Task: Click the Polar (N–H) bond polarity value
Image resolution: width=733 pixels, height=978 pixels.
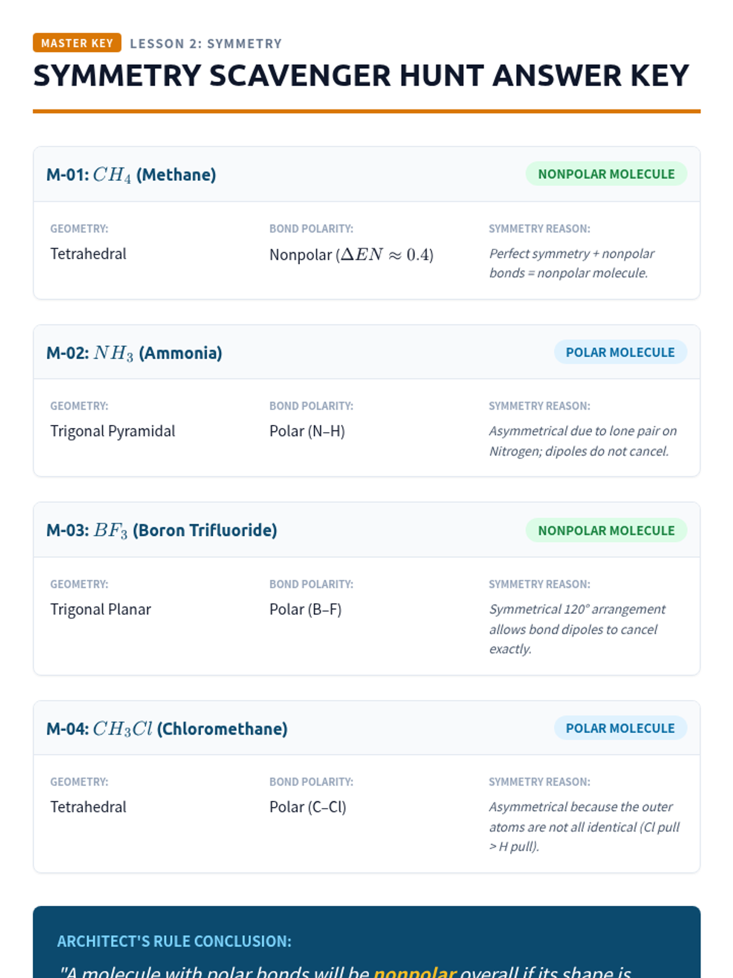Action: (307, 432)
